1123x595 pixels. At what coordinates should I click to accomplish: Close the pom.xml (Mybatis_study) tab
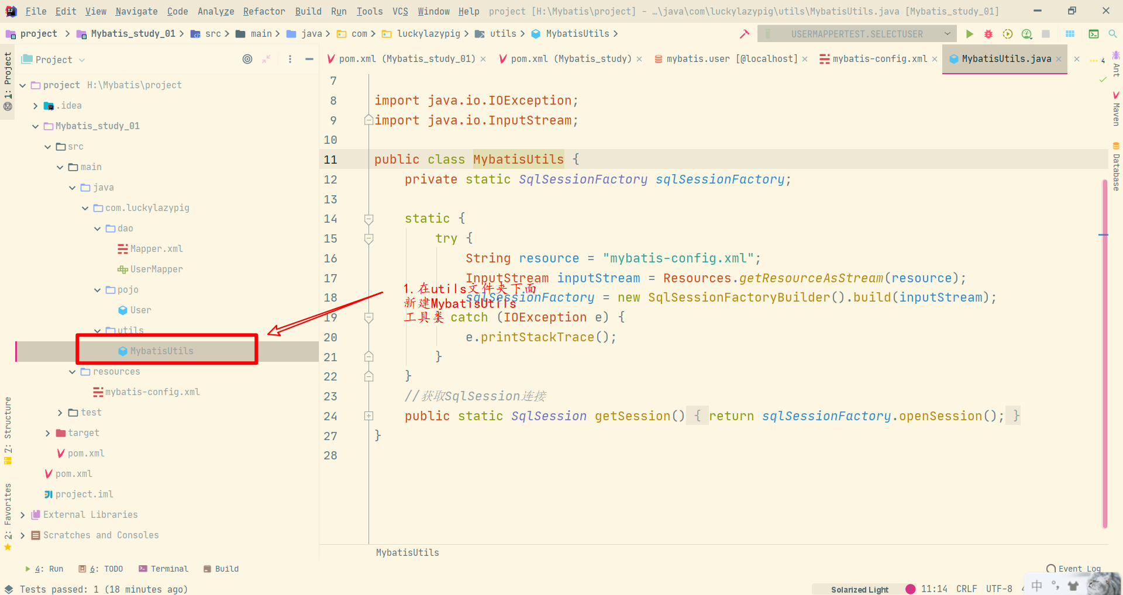tap(639, 59)
